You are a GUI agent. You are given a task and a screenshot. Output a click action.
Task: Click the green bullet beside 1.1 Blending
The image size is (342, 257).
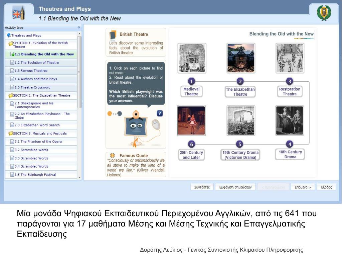(12, 54)
